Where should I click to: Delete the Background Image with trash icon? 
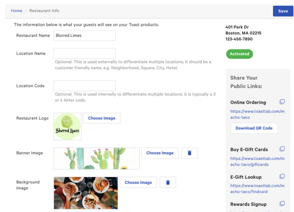168,182
